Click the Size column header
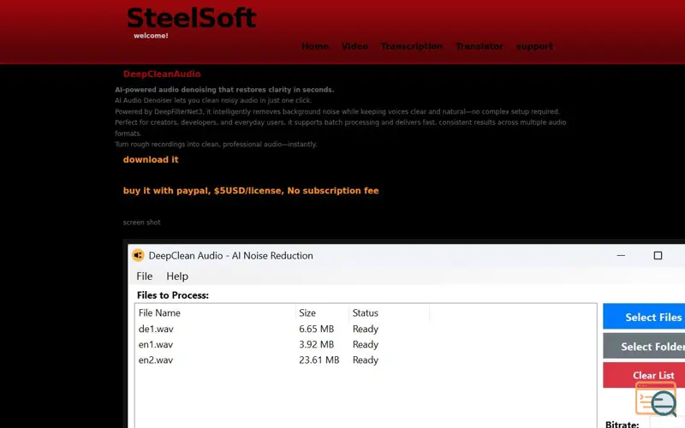The image size is (685, 428). [x=323, y=313]
